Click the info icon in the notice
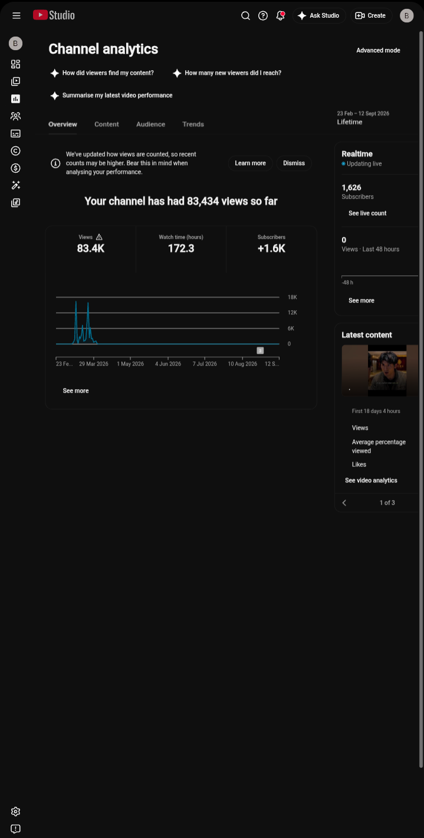The width and height of the screenshot is (424, 838). coord(55,163)
